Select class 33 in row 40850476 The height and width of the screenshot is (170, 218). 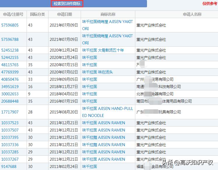coord(30,79)
